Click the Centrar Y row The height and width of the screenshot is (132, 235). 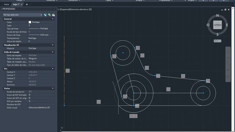30,75
